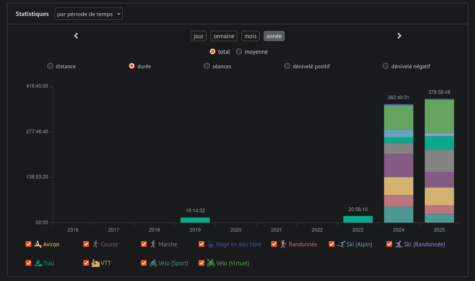Screen dimensions: 475x281
Task: Go to next period with right chevron
Action: click(399, 36)
